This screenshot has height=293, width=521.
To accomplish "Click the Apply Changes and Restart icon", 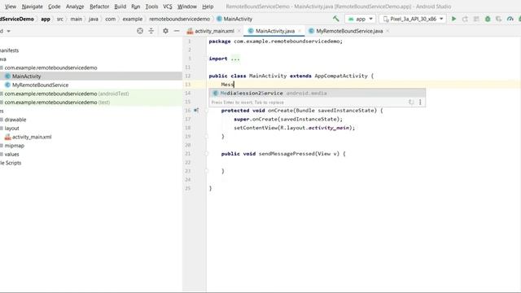I will click(x=465, y=19).
